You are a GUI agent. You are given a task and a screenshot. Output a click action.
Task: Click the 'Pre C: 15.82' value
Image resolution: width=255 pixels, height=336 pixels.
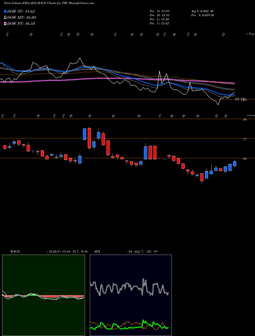click(160, 23)
